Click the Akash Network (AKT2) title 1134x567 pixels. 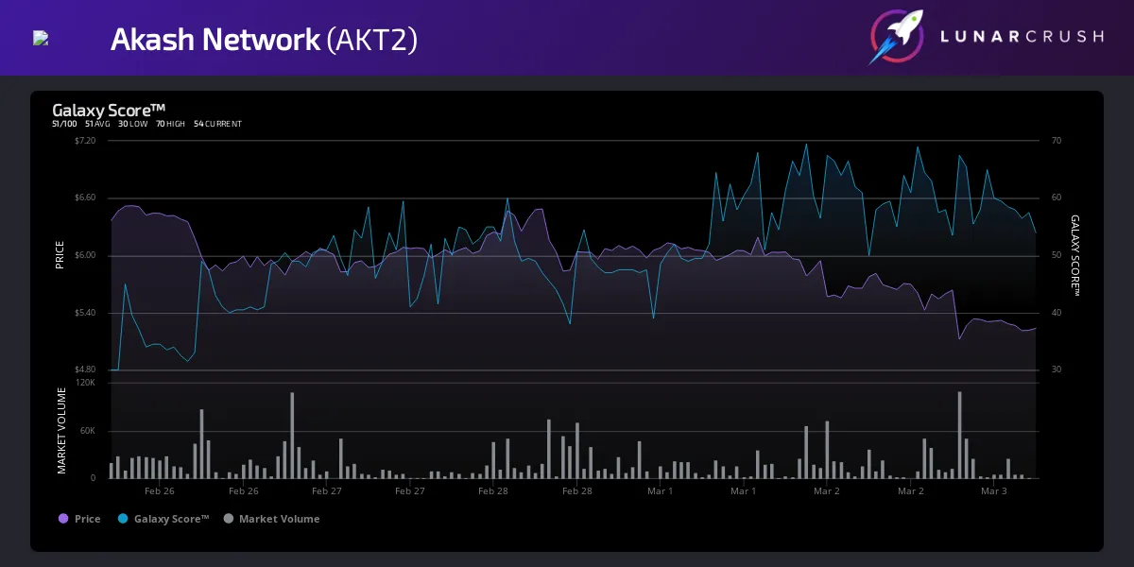tap(264, 39)
